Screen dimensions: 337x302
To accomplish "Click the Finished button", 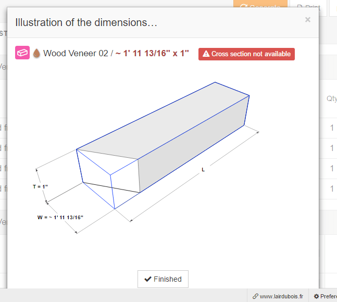I will point(163,279).
